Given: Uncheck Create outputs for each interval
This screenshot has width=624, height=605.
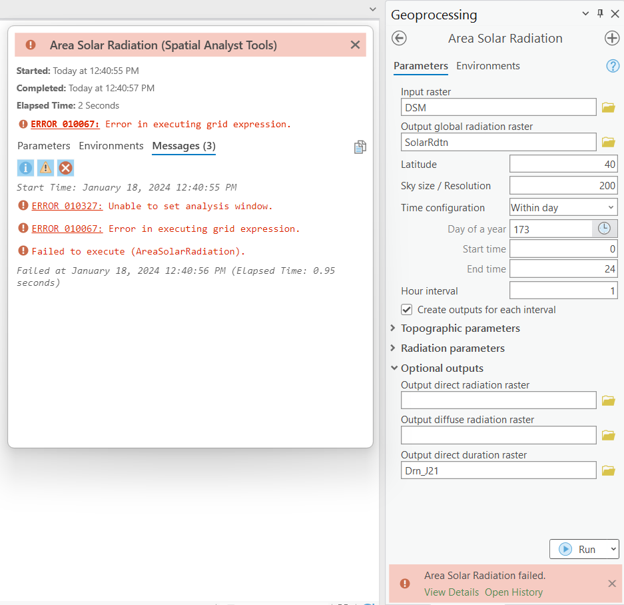Looking at the screenshot, I should click(x=406, y=309).
